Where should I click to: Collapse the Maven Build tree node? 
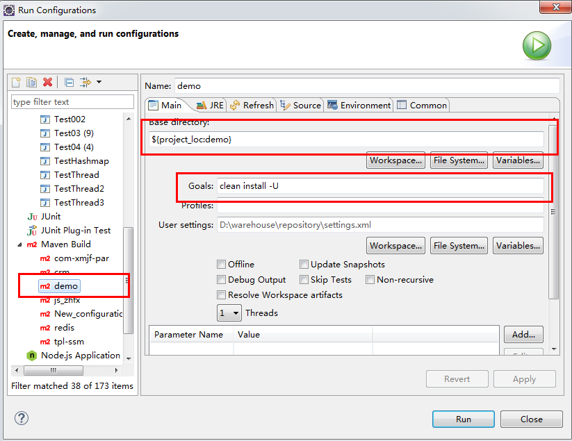point(19,244)
